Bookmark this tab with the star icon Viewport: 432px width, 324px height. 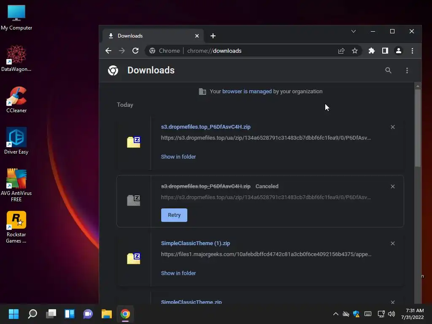pyautogui.click(x=355, y=51)
